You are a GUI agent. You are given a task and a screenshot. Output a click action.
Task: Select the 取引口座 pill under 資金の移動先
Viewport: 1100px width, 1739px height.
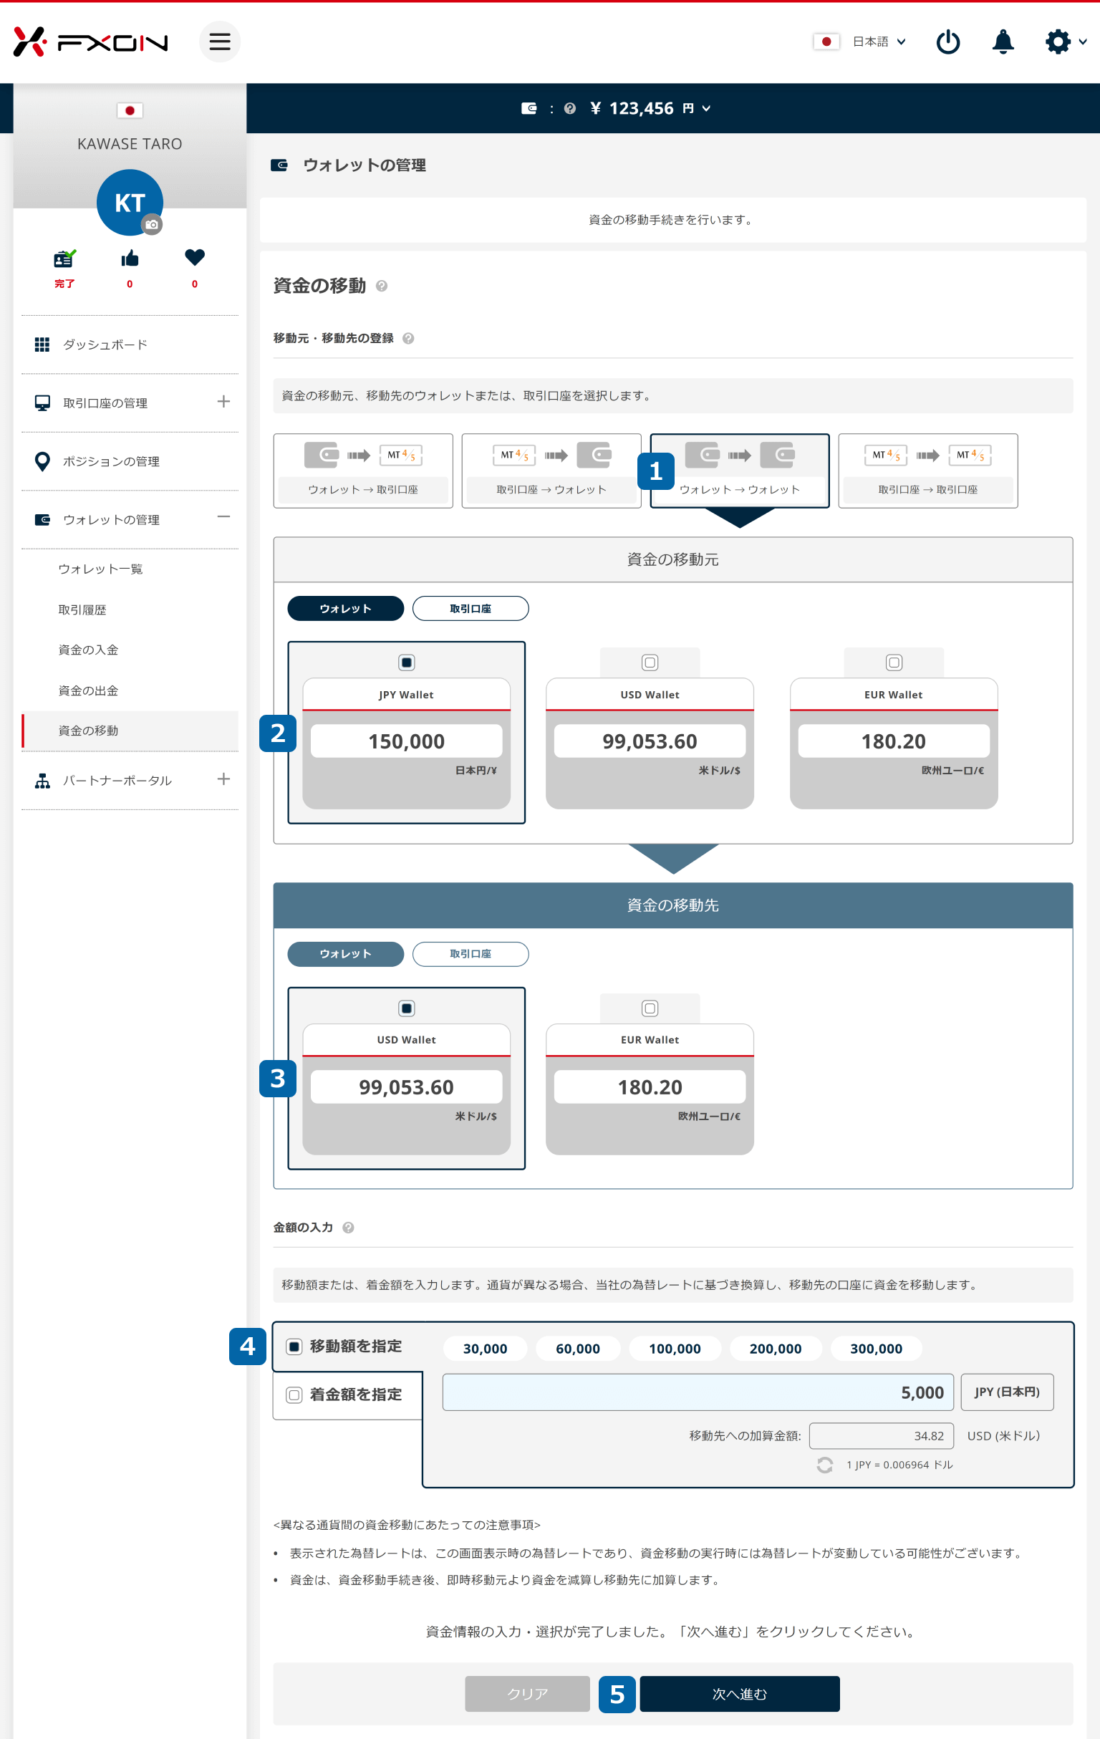pyautogui.click(x=471, y=954)
